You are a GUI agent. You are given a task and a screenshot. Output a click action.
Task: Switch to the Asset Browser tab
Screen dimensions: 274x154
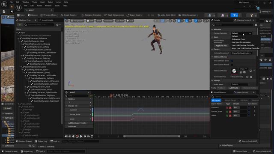pos(219,92)
